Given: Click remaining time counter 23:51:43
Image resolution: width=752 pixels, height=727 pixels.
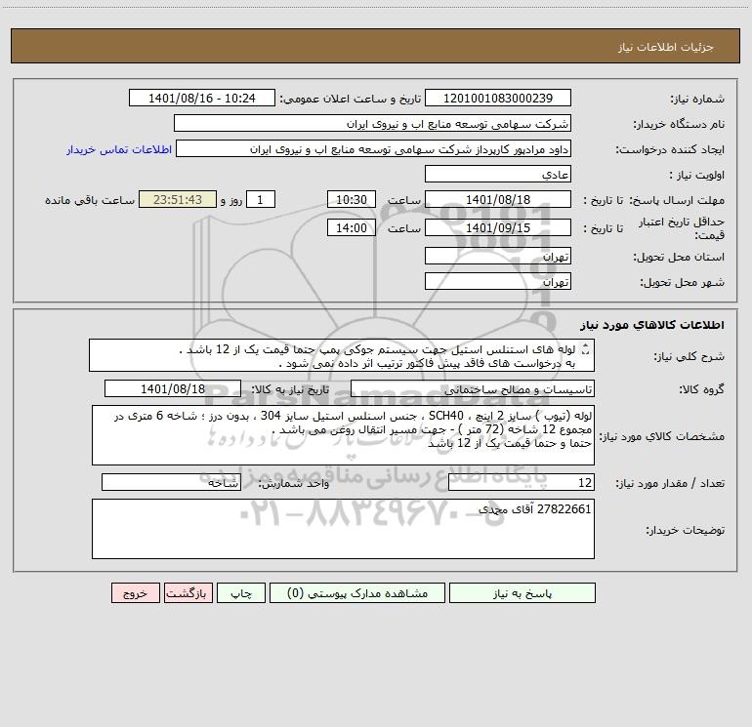Looking at the screenshot, I should pyautogui.click(x=178, y=199).
